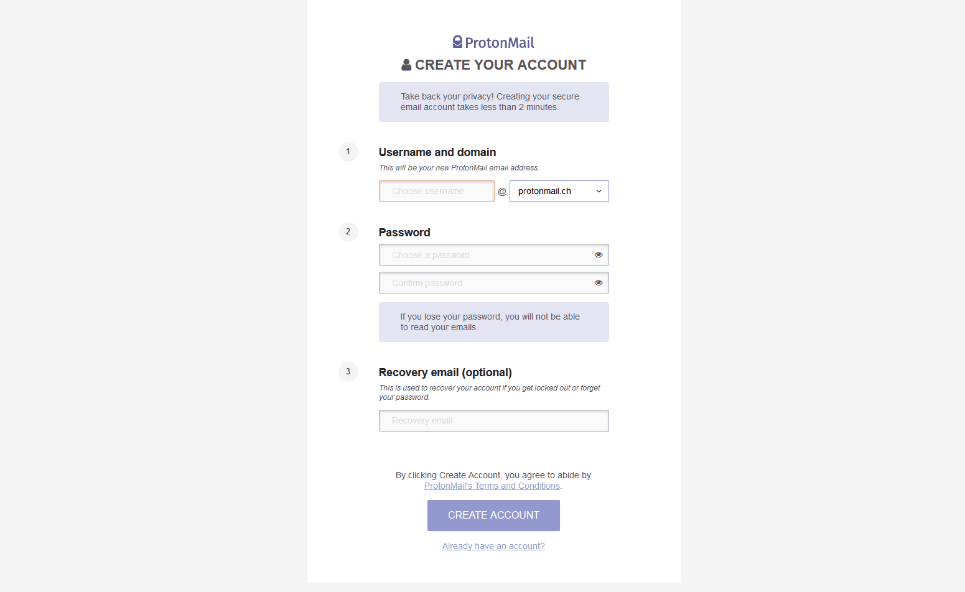Viewport: 965px width, 592px height.
Task: Click the lost password warning notice
Action: (x=494, y=322)
